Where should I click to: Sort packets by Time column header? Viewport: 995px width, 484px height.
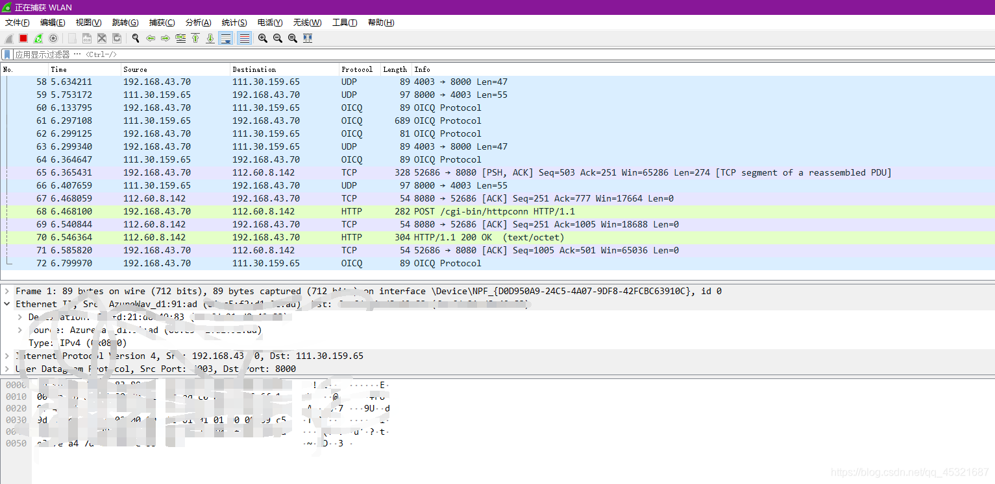(85, 69)
